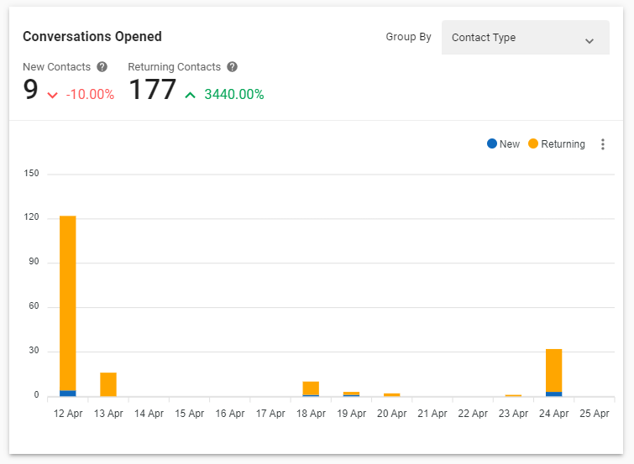Click the 177 Returning Contacts value
Viewport: 634px width, 464px height.
[152, 91]
